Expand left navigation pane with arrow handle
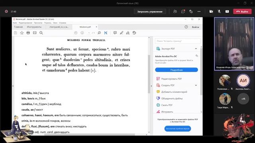The width and height of the screenshot is (255, 143). pyautogui.click(x=13, y=86)
